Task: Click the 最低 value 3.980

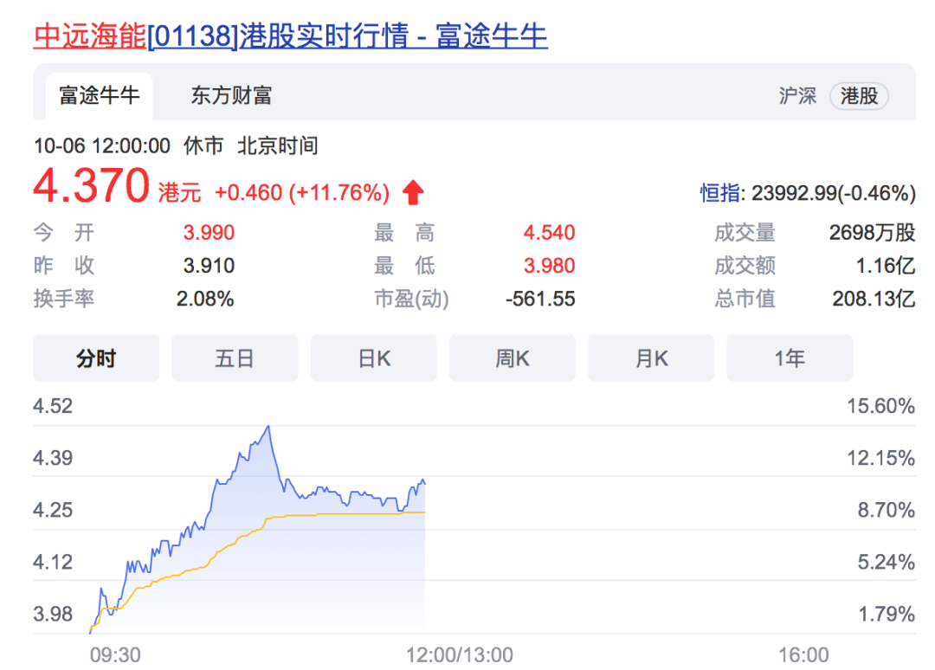Action: tap(549, 265)
